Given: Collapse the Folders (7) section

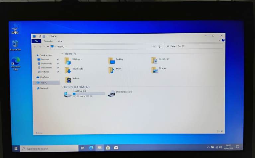Looking at the screenshot, I should tap(62, 54).
